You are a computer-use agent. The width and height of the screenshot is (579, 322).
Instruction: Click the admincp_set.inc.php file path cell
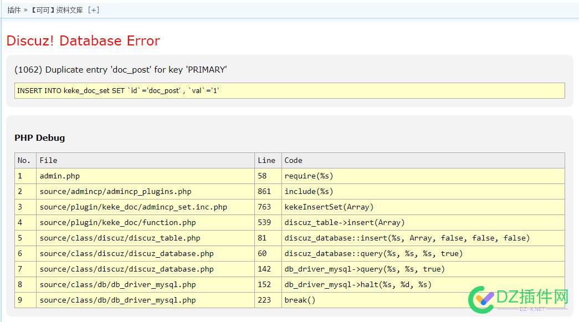133,207
